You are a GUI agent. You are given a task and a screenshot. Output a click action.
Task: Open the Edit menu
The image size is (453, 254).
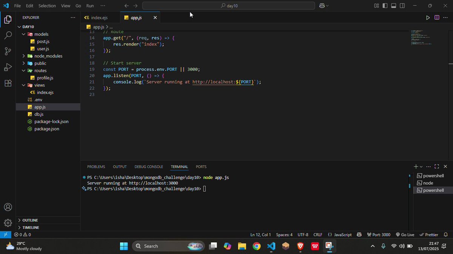tap(29, 6)
